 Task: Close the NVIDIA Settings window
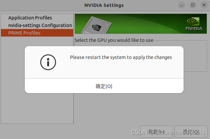204,5
